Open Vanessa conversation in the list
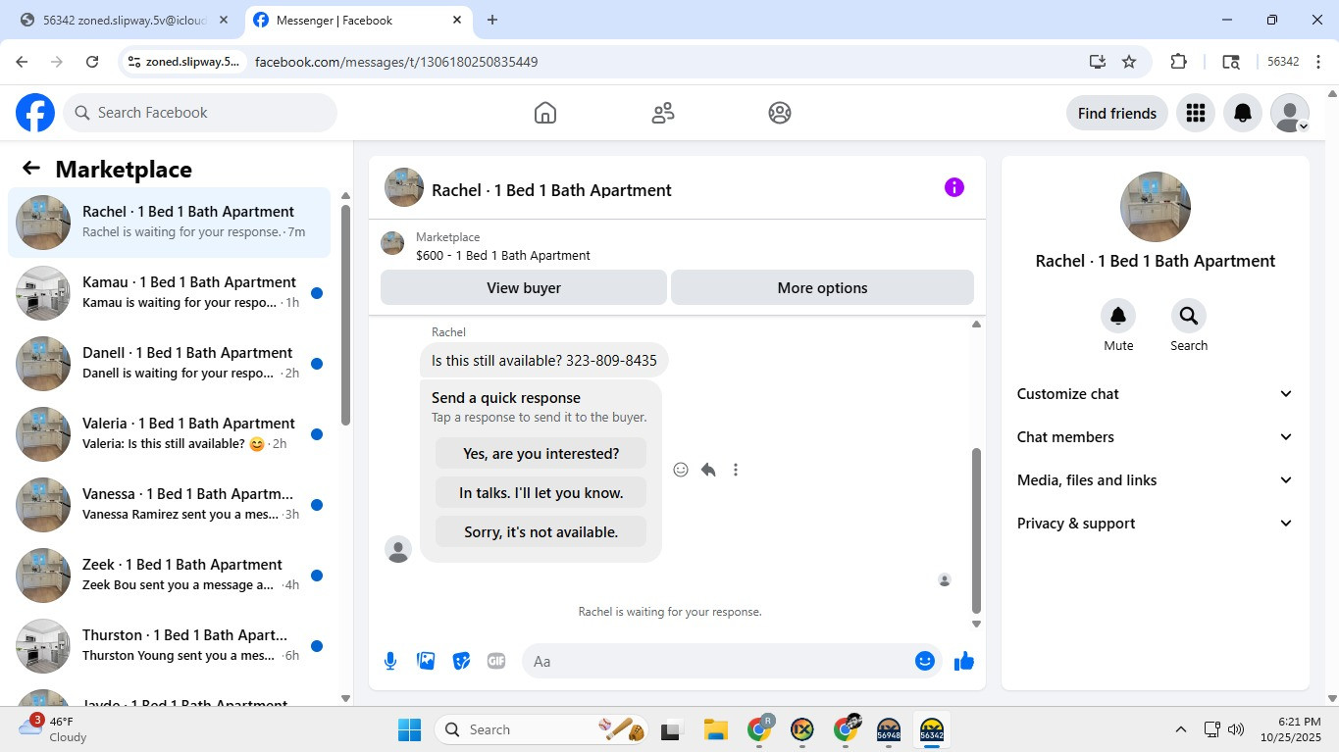The height and width of the screenshot is (752, 1339). coord(169,505)
